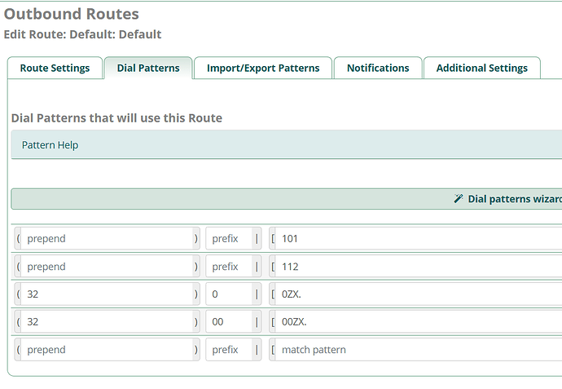Click the wand icon for dial patterns wizard

459,199
